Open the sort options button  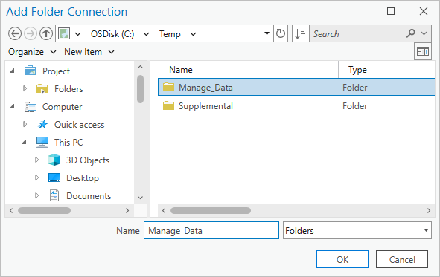tap(301, 34)
